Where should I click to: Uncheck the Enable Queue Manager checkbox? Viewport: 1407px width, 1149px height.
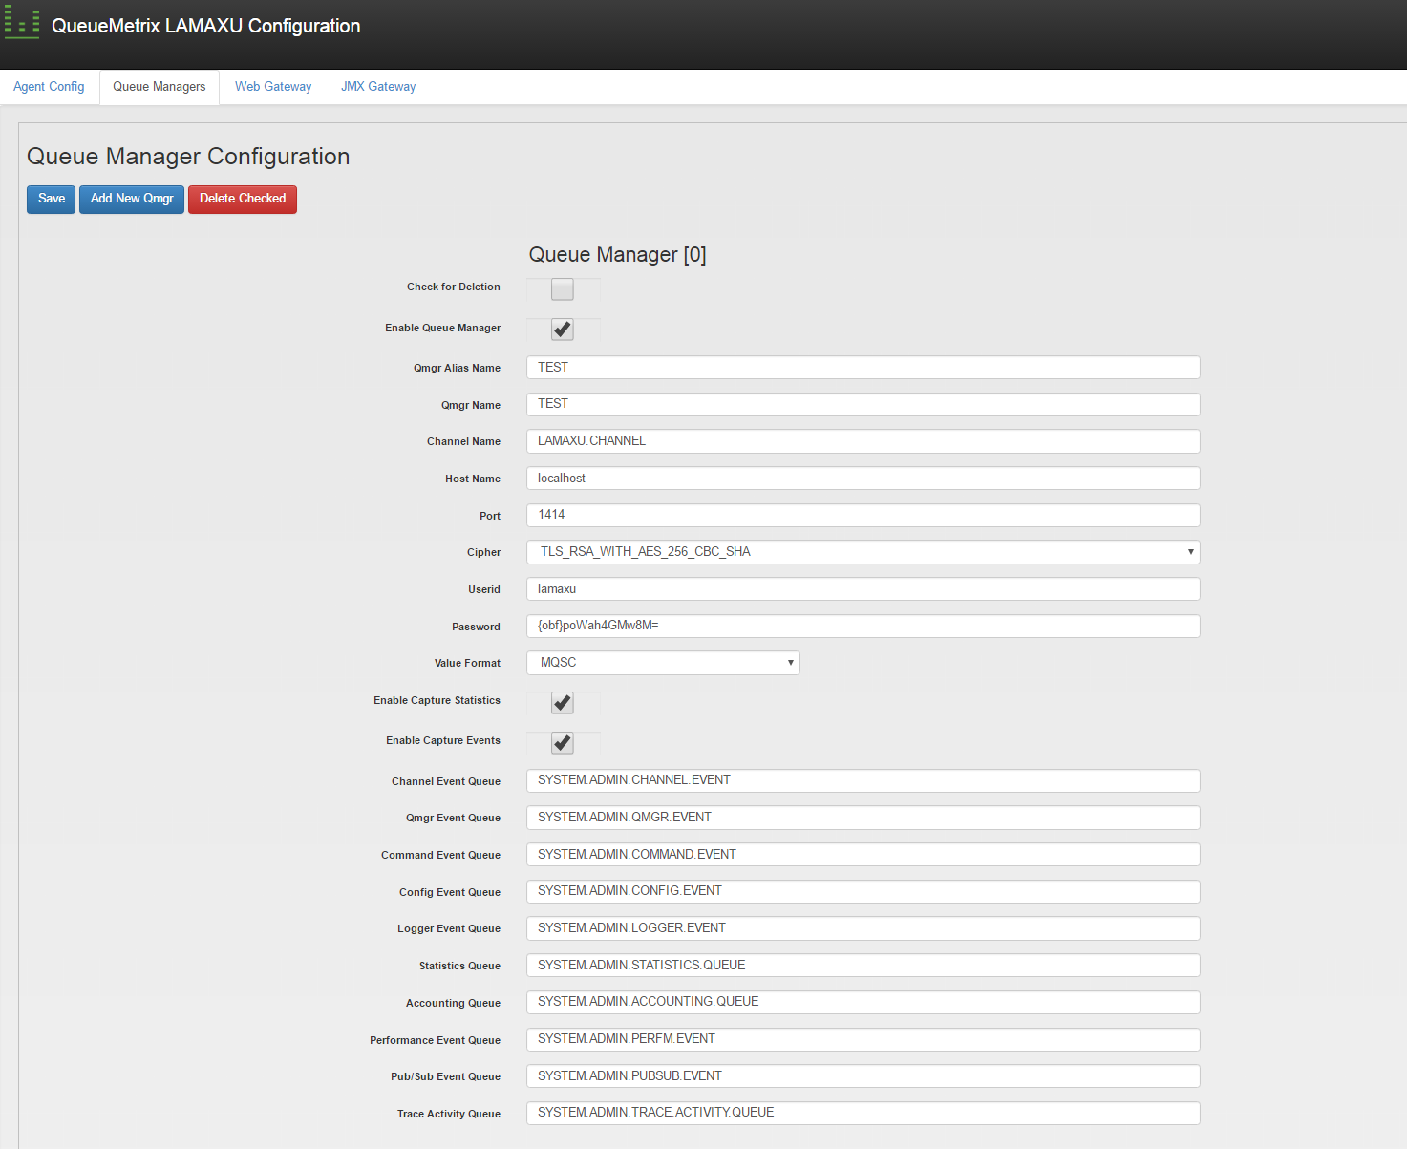click(x=563, y=330)
